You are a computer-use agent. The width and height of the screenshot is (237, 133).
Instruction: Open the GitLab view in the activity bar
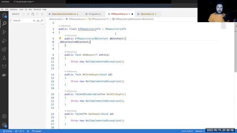point(4,66)
